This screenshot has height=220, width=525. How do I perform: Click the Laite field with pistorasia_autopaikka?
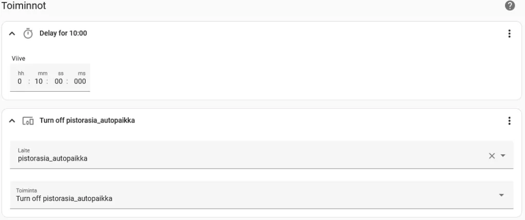coord(261,155)
